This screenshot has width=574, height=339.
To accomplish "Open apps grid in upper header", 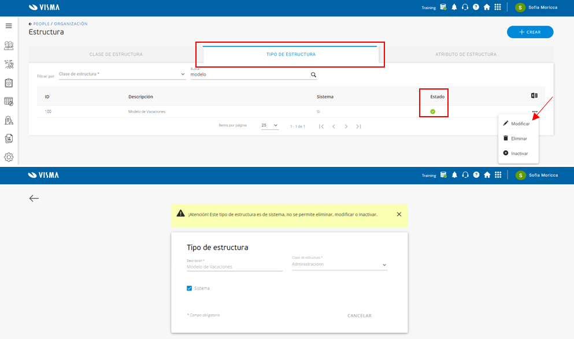I will click(x=498, y=7).
